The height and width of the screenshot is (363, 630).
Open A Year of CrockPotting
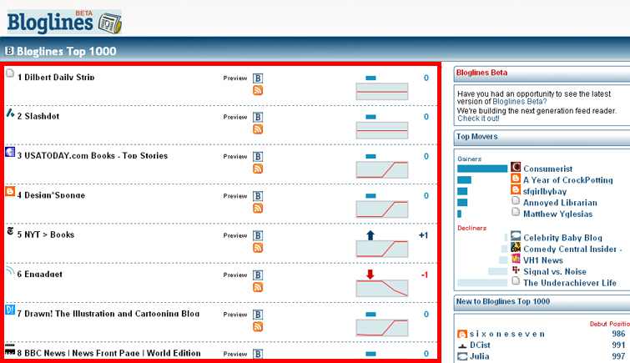click(567, 180)
